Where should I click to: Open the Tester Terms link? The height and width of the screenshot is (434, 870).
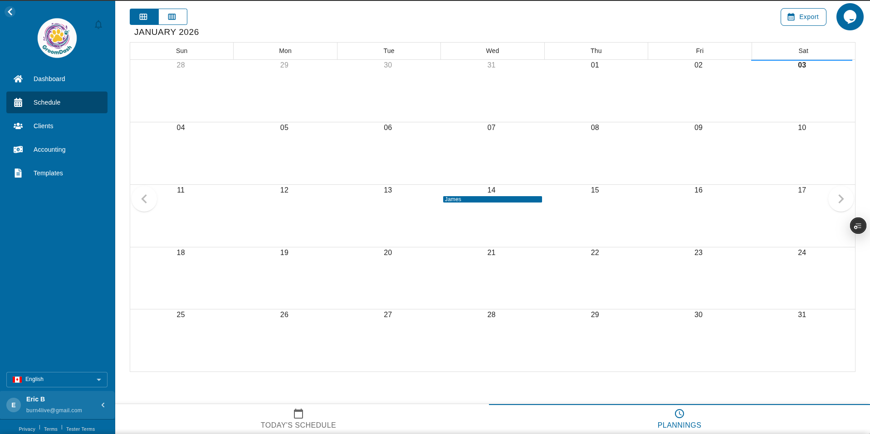click(81, 429)
